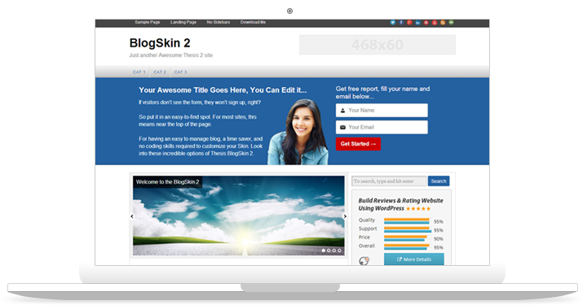
Task: Click the 90% Price percentage value
Action: point(439,239)
